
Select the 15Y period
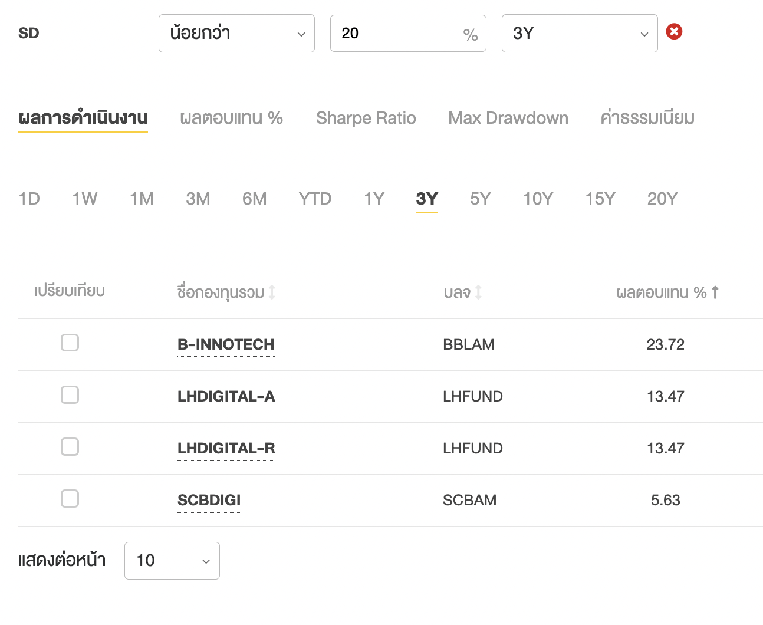[600, 199]
